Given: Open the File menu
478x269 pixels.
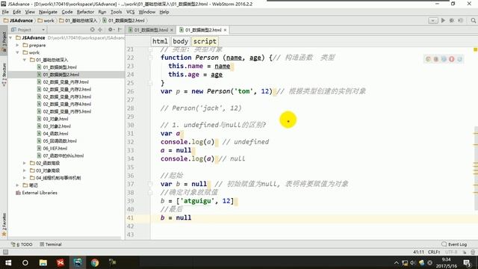Looking at the screenshot, I should 5,12.
